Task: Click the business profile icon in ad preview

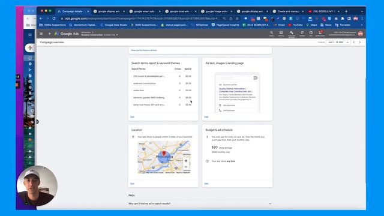Action: click(x=256, y=77)
